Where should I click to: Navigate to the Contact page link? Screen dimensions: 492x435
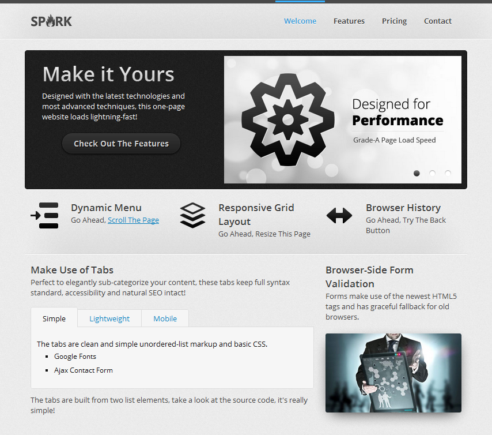click(438, 21)
